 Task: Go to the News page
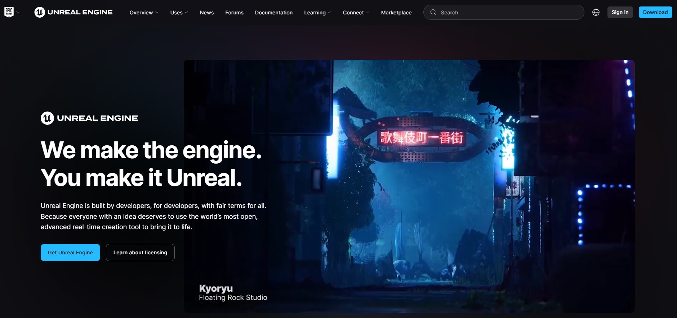pos(207,13)
